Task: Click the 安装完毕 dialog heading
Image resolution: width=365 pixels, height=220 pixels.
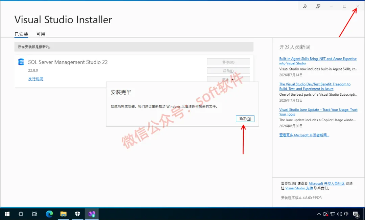Action: [x=121, y=92]
